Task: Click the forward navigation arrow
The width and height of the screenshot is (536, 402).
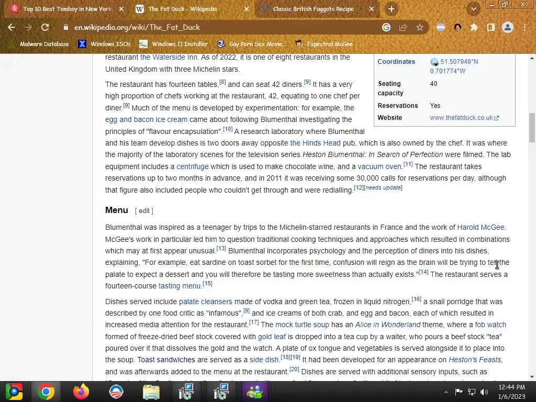Action: pos(28,27)
